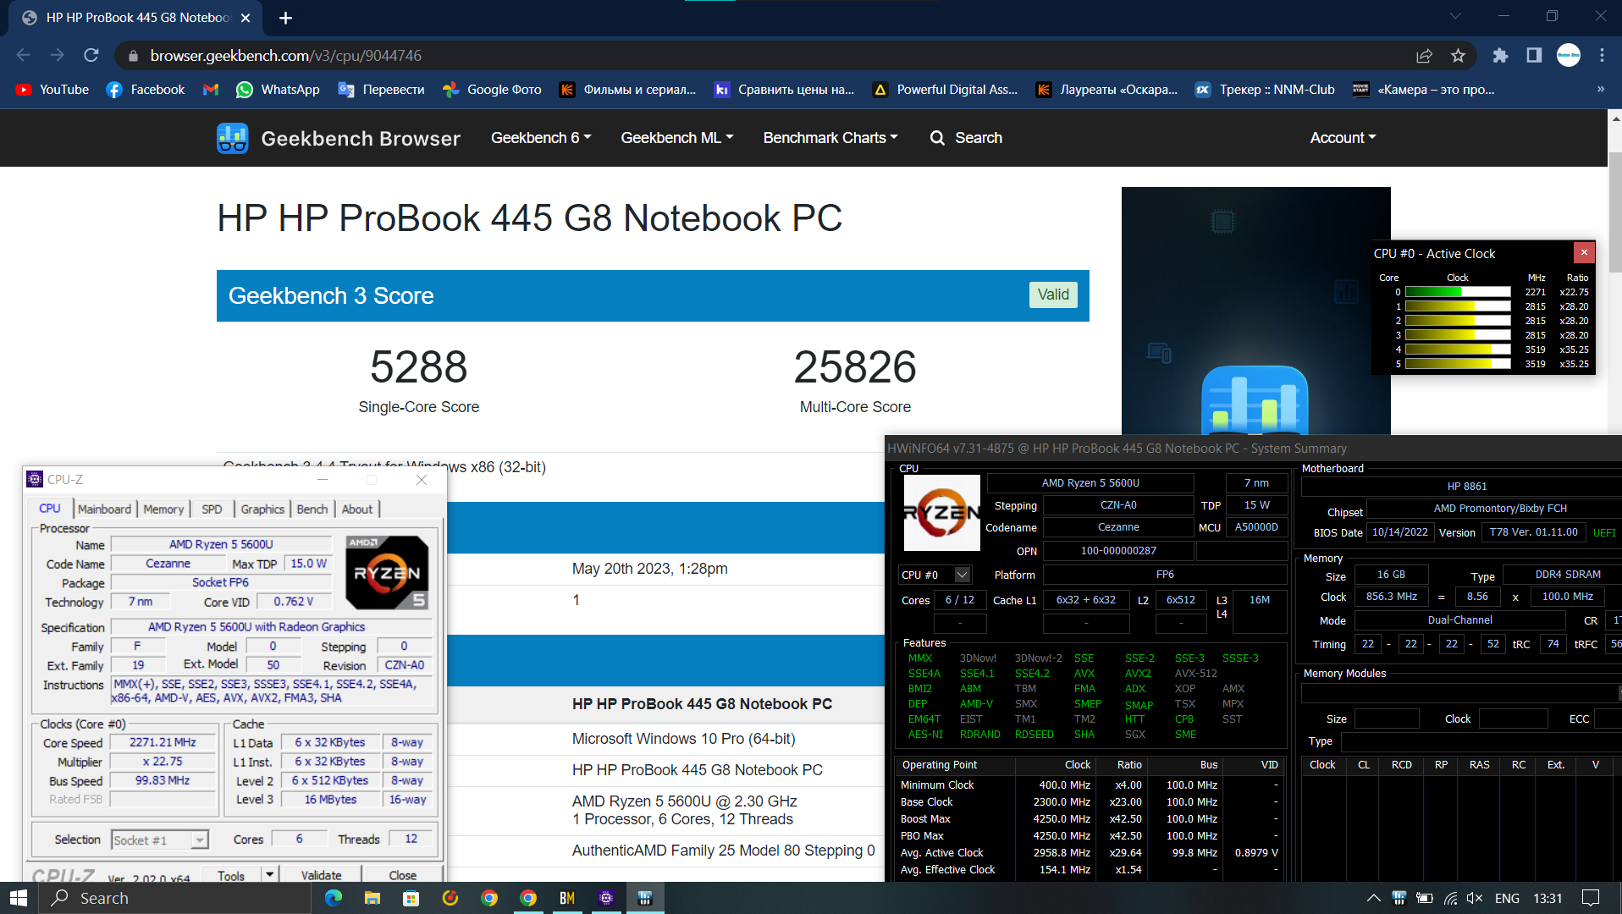Show hidden bookmarks with the » chevron
The height and width of the screenshot is (914, 1622).
pos(1600,90)
